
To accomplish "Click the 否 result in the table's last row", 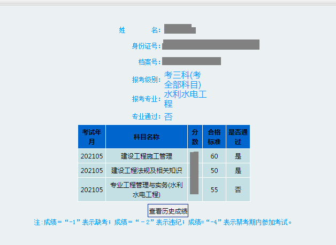I will tap(238, 189).
